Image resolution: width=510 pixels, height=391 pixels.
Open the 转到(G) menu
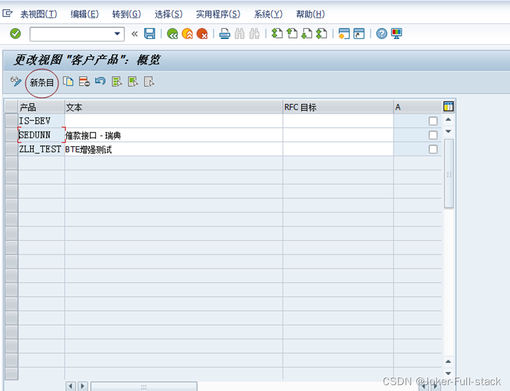127,14
